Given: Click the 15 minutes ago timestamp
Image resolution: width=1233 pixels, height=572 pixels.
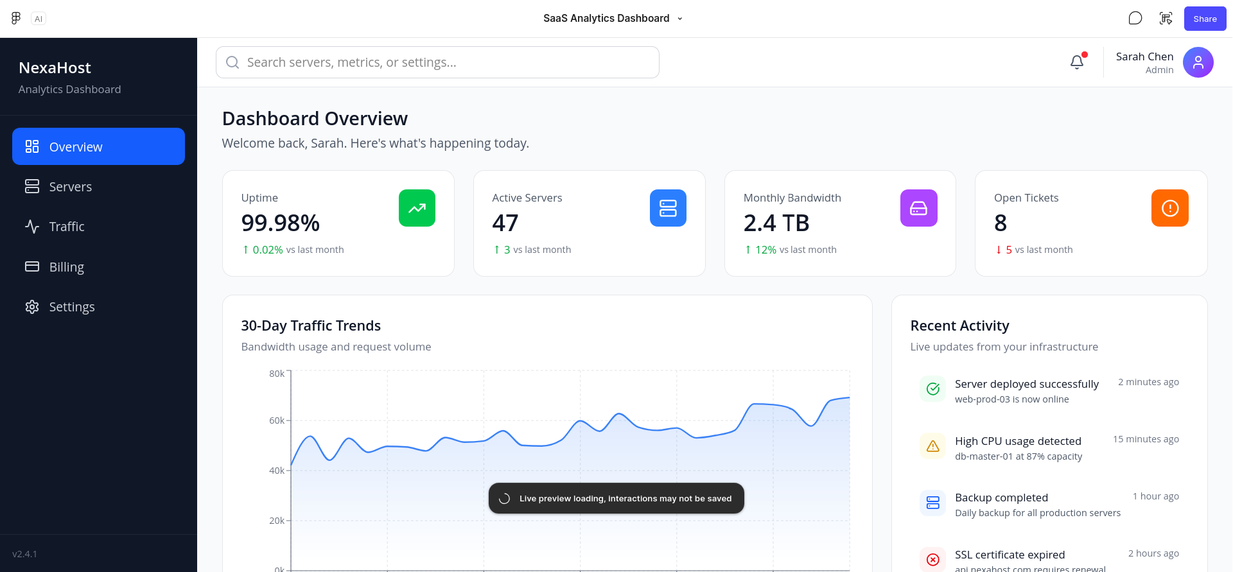Looking at the screenshot, I should click(1146, 439).
